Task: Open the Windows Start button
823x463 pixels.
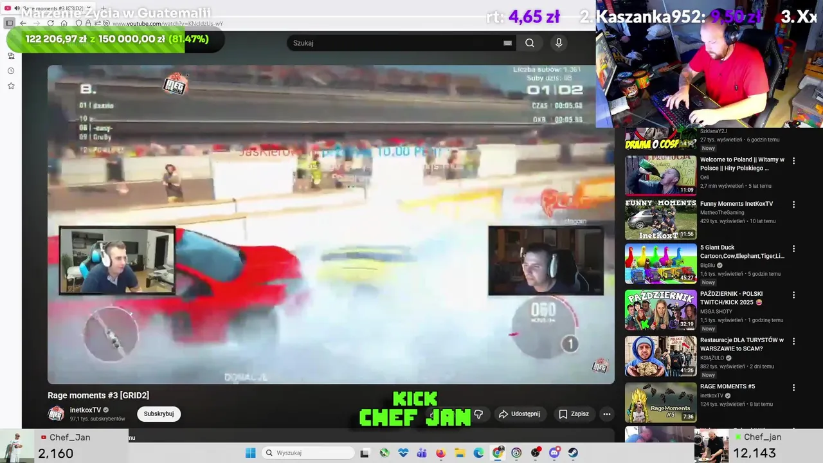Action: [250, 453]
